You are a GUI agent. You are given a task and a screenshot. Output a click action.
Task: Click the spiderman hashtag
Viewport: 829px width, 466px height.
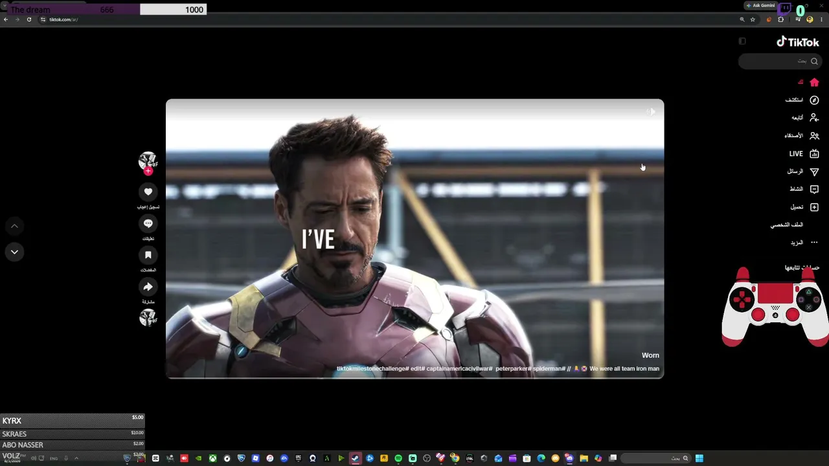click(548, 369)
